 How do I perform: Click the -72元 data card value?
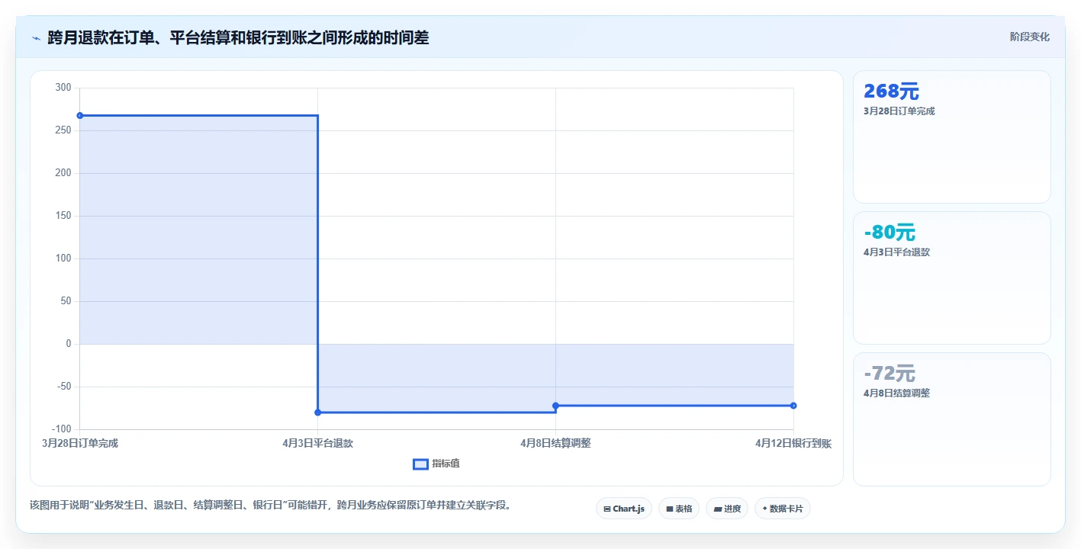click(890, 374)
